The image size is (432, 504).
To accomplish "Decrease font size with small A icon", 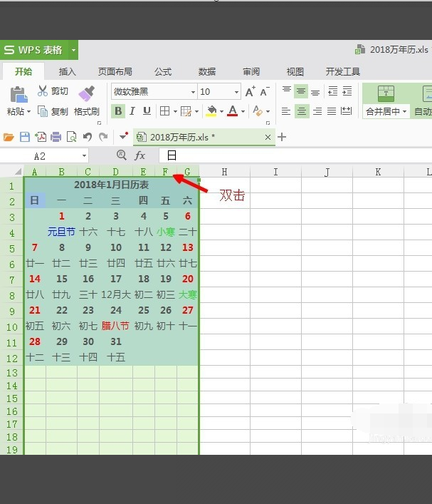I will click(265, 92).
